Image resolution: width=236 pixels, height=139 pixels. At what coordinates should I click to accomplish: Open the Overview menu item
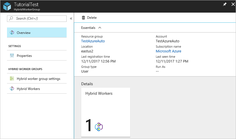[24, 33]
